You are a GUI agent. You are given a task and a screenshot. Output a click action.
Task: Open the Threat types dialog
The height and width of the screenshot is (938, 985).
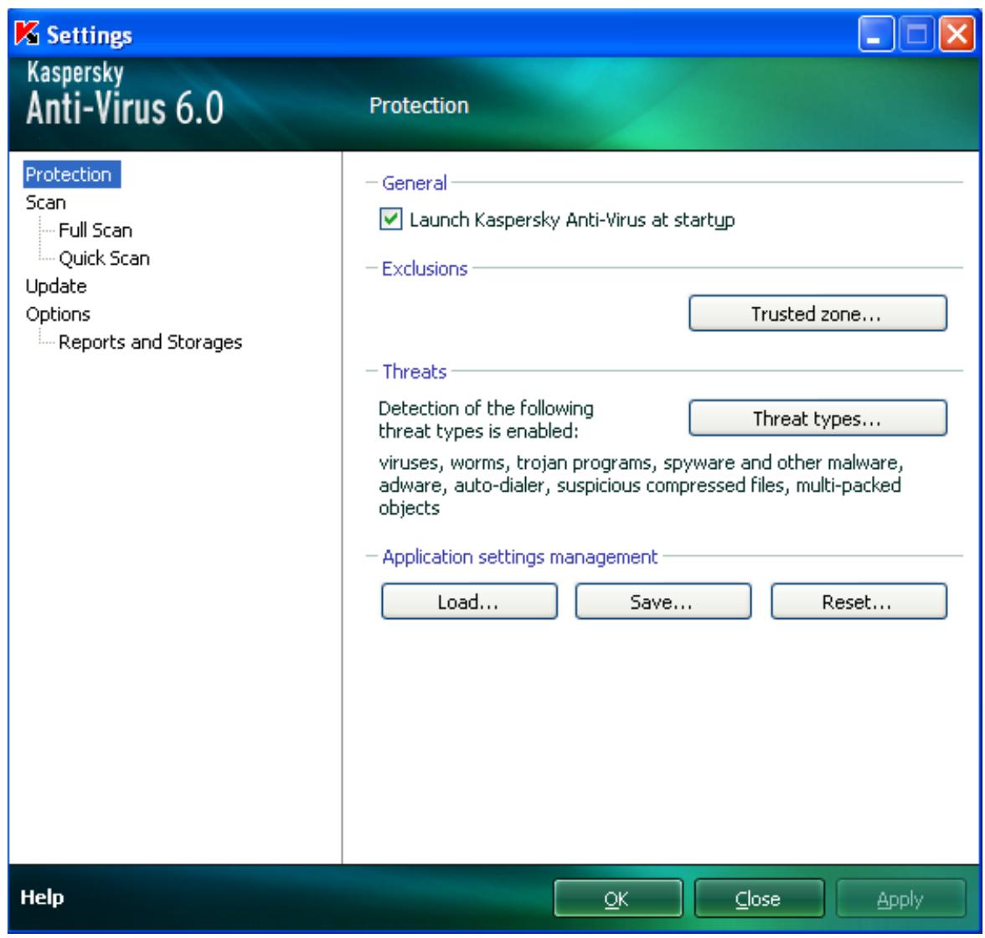pyautogui.click(x=817, y=418)
